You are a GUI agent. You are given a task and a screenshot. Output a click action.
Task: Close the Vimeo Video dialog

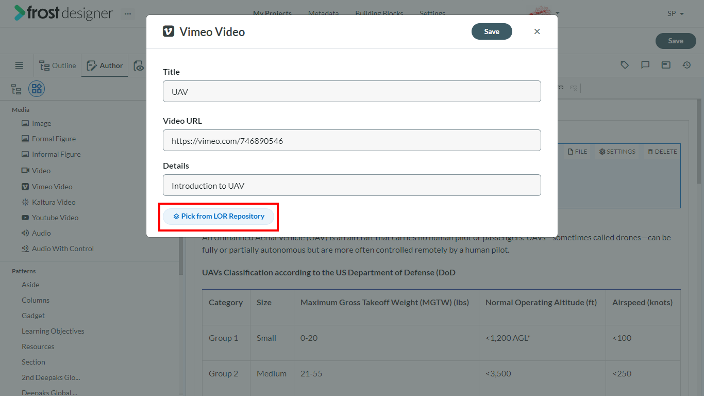[x=537, y=31]
